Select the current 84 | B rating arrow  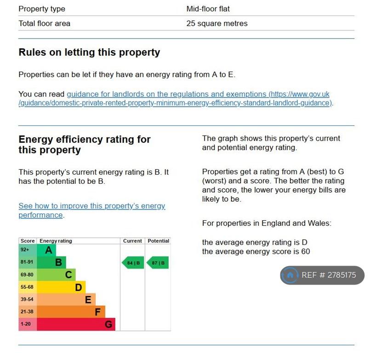(x=133, y=262)
